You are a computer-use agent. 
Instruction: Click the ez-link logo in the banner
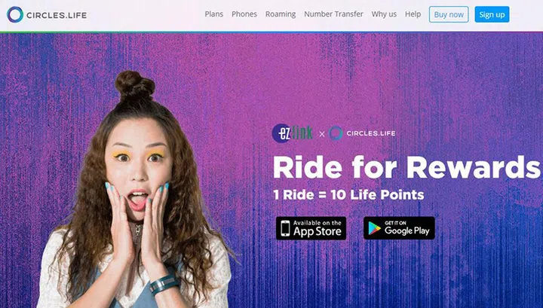pos(293,133)
